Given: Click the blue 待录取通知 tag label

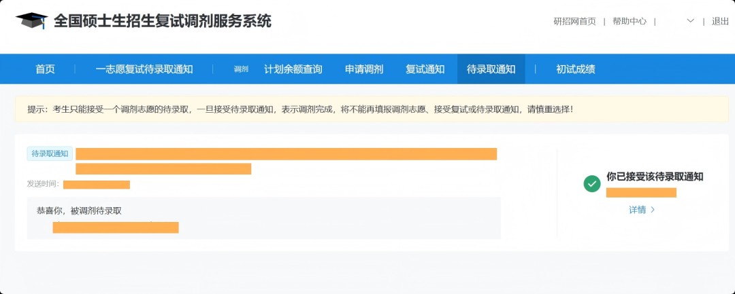Looking at the screenshot, I should coord(50,153).
